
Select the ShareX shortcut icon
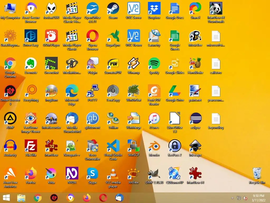(195, 8)
